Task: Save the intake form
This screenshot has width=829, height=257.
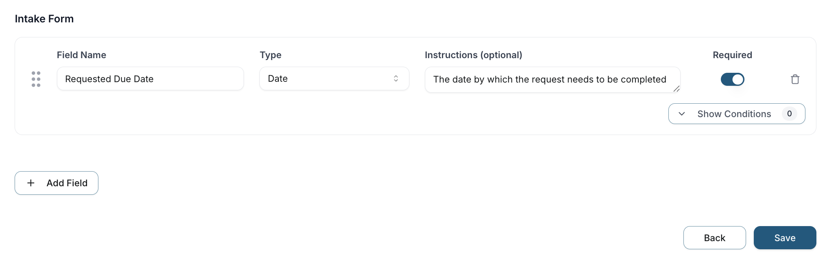Action: coord(785,238)
